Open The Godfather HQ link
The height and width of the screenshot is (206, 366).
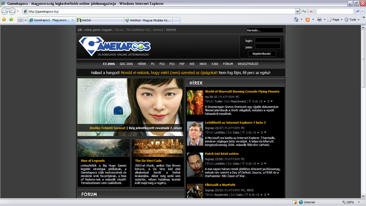138,30
